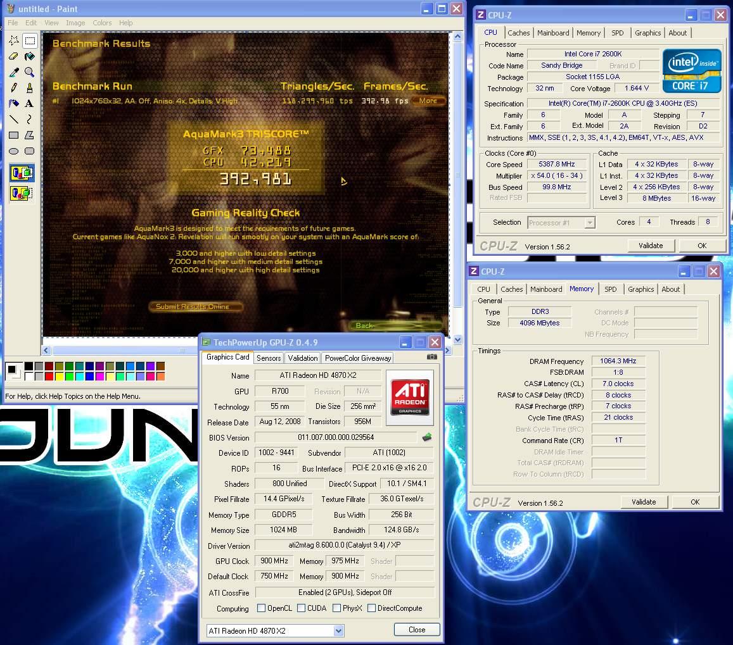Open SPD tab in CPU-Z memory timings window
The width and height of the screenshot is (733, 645).
click(x=610, y=289)
